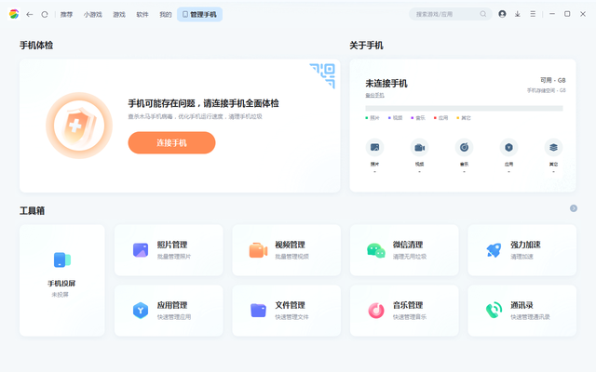Go back with the left arrow
Image resolution: width=596 pixels, height=372 pixels.
[x=29, y=15]
